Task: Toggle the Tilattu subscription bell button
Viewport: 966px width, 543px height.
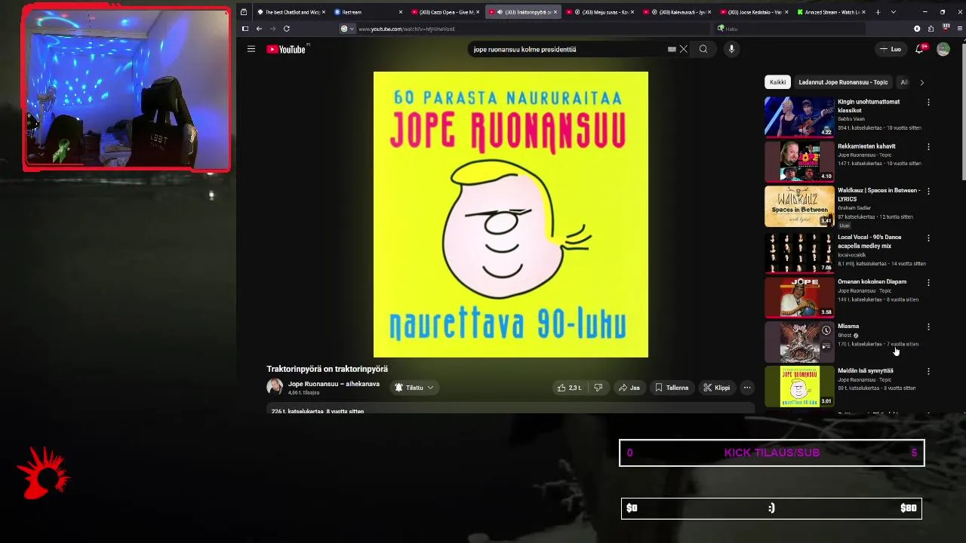Action: click(414, 388)
